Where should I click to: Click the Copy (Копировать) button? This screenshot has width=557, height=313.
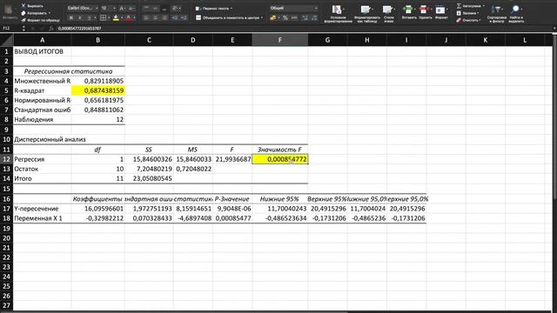tap(35, 13)
